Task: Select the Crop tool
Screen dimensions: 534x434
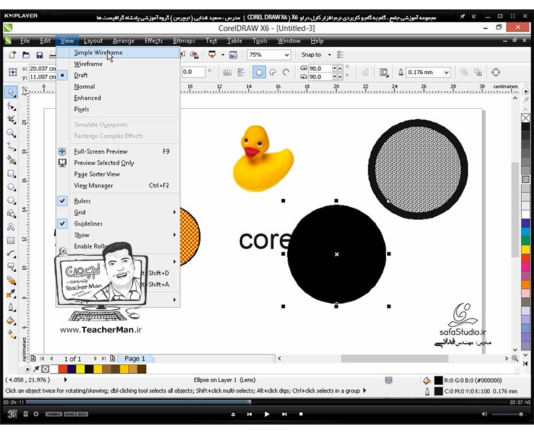Action: [11, 120]
